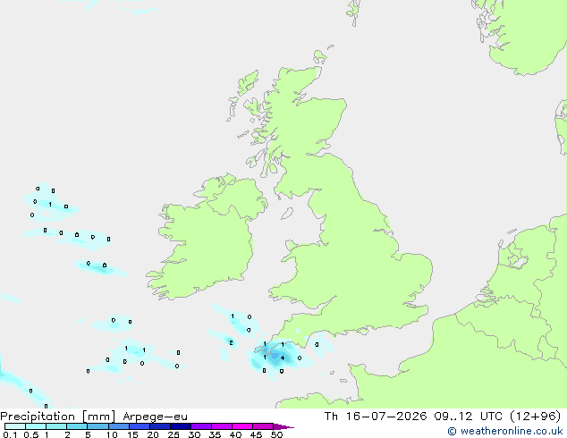
Task: Select the 30–35 mm purple legend swatch
Action: pos(201,426)
